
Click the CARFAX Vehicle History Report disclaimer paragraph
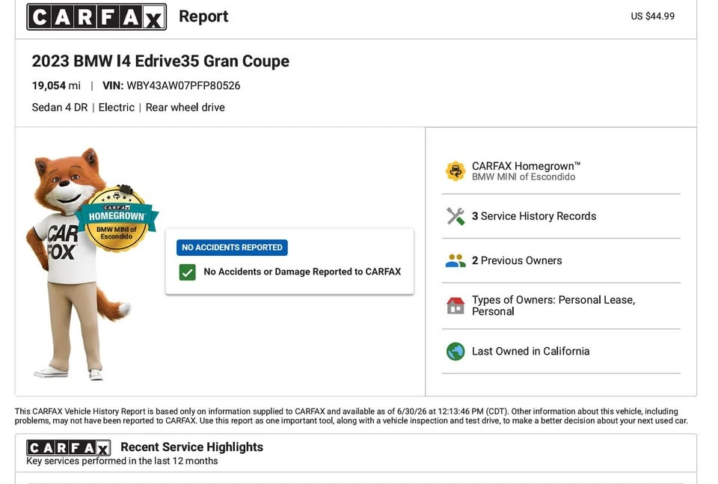click(x=352, y=416)
